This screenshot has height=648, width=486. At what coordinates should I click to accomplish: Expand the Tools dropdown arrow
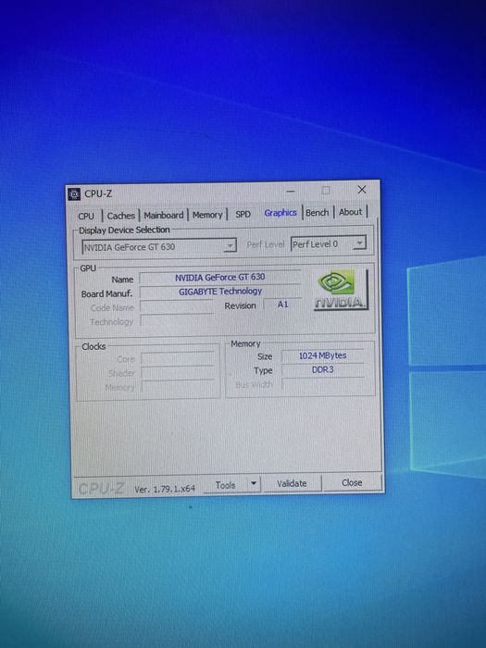click(254, 483)
